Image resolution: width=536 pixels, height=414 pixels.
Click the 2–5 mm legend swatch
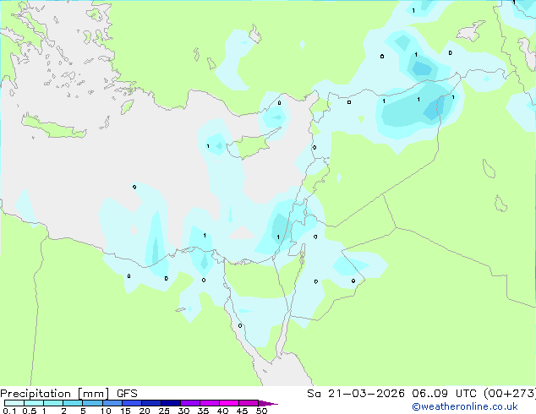73,403
